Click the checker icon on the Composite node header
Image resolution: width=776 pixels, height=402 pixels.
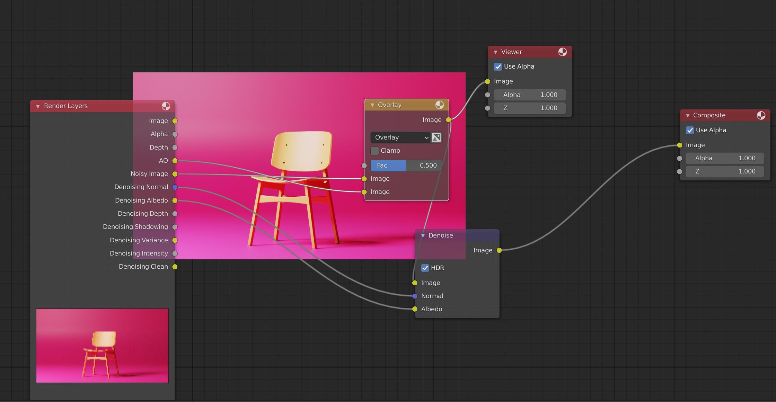(x=761, y=115)
